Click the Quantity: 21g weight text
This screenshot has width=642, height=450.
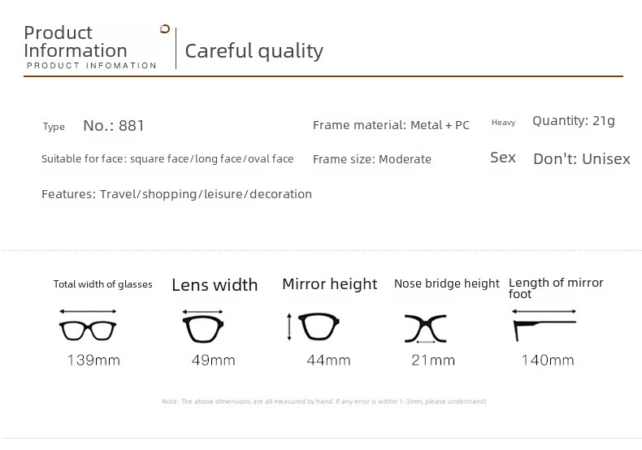coord(574,121)
